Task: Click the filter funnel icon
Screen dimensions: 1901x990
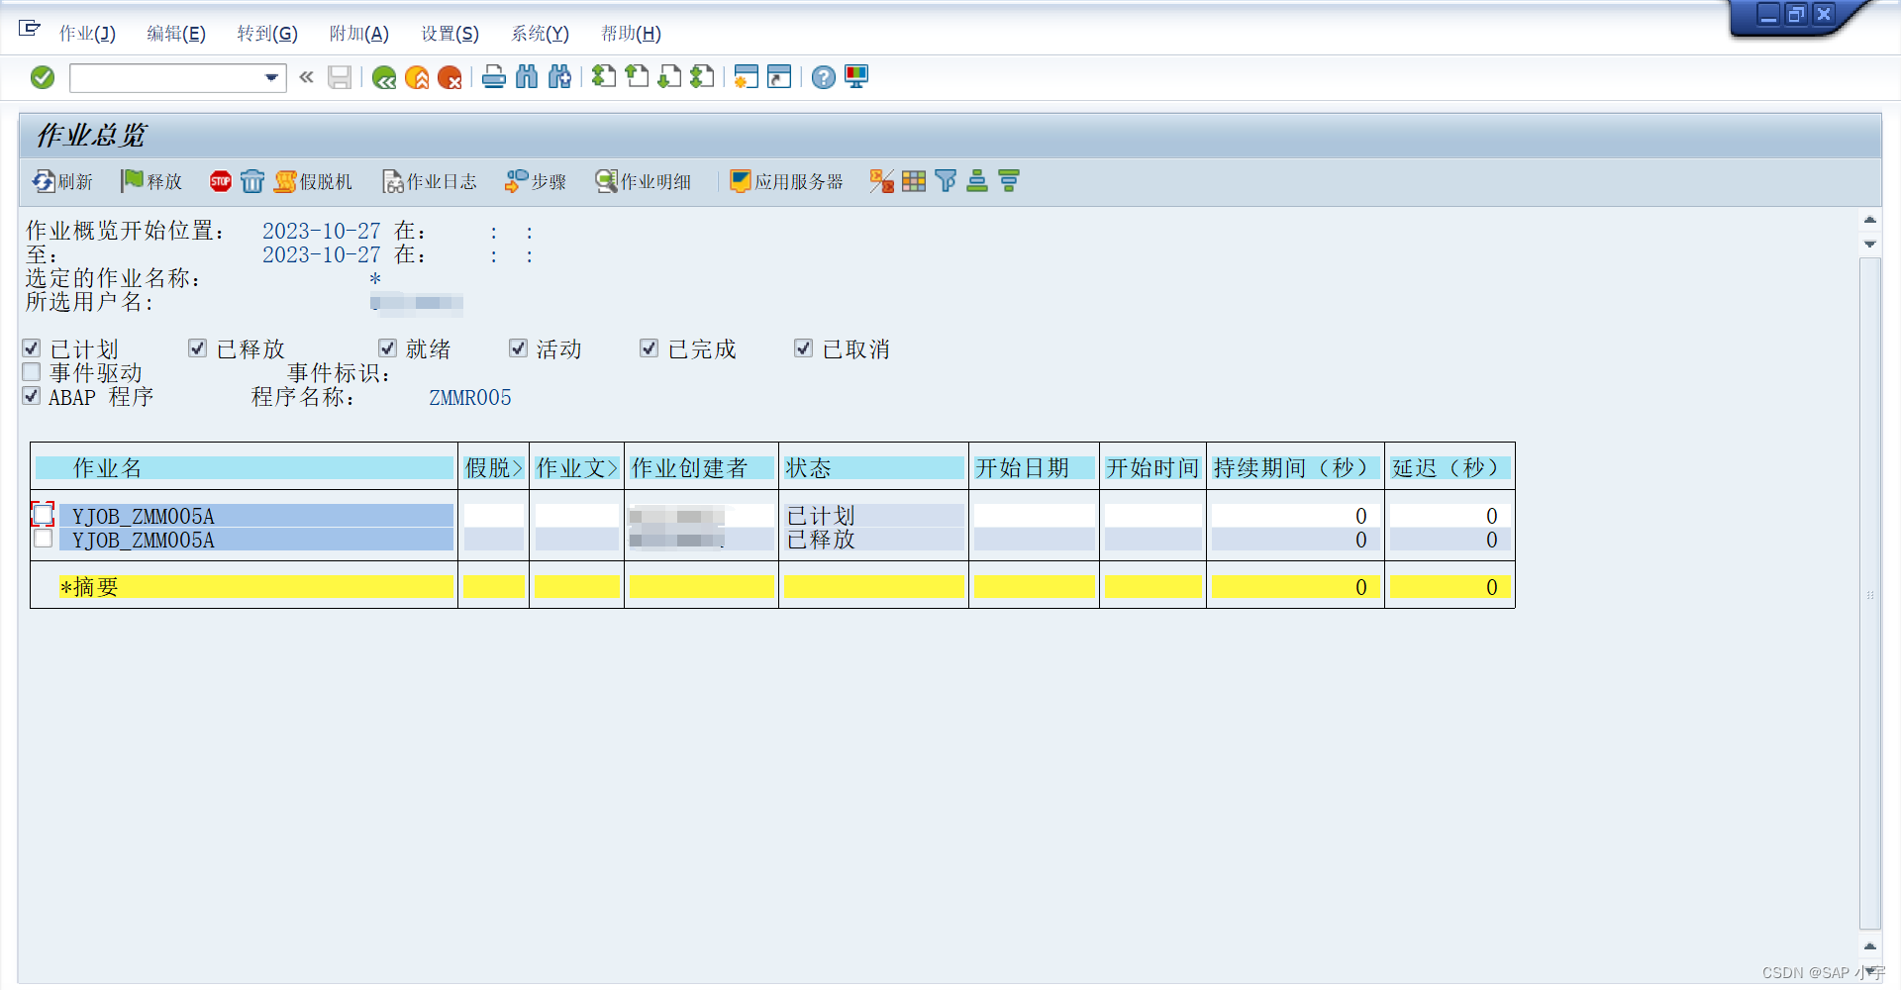Action: click(x=946, y=181)
